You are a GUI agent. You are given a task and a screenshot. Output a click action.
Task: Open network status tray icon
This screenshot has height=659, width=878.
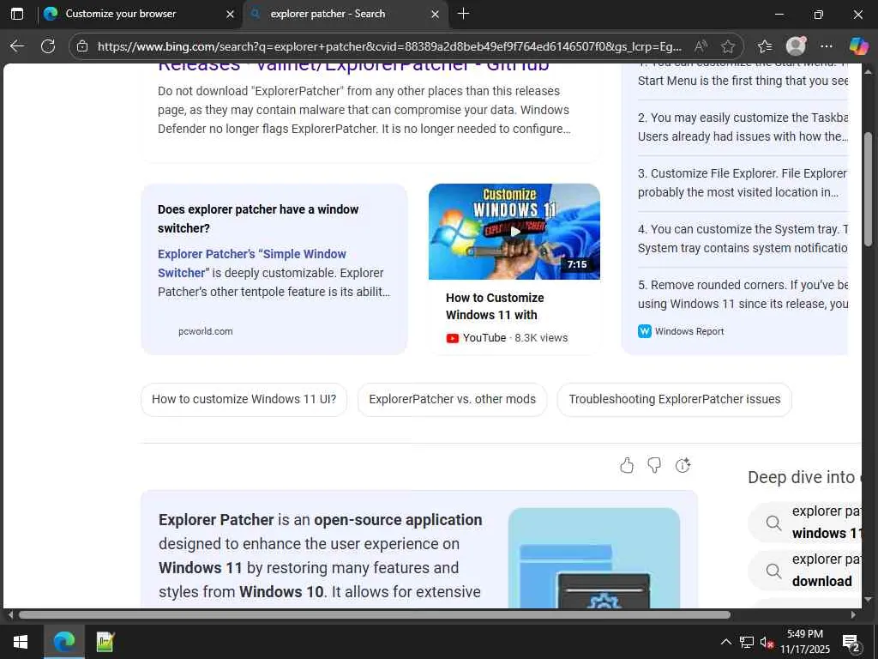pos(747,642)
